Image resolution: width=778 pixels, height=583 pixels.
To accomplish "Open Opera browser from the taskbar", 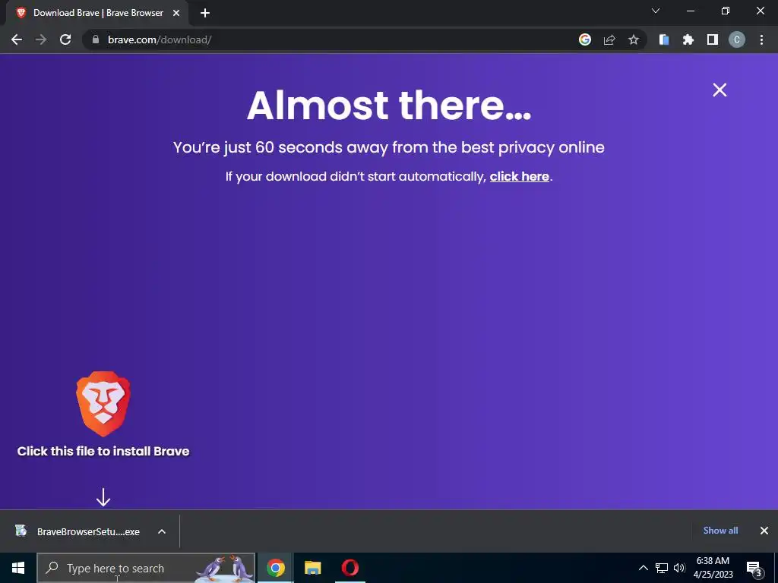I will (x=350, y=568).
